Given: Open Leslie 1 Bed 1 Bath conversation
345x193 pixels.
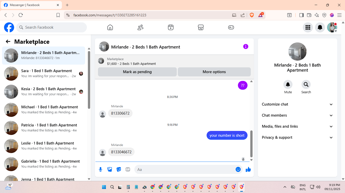Looking at the screenshot, I should coord(43,146).
